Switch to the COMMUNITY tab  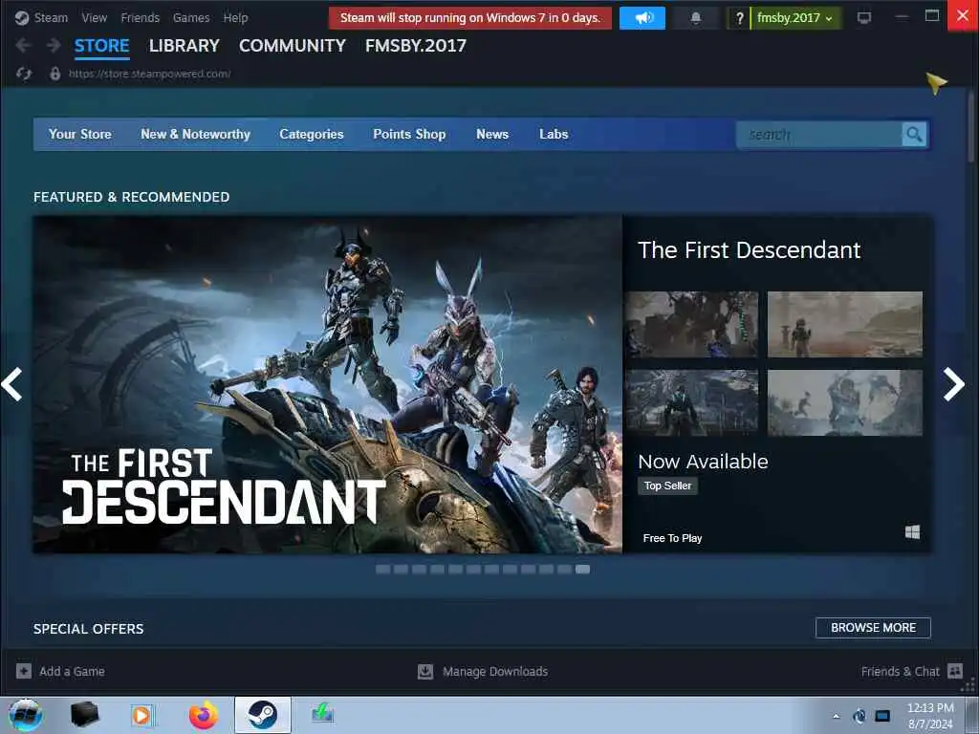click(x=293, y=46)
